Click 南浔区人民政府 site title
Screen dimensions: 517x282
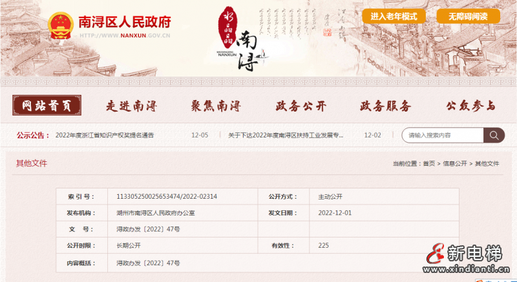124,22
